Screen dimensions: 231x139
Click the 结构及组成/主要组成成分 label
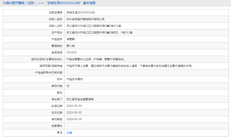[47, 59]
